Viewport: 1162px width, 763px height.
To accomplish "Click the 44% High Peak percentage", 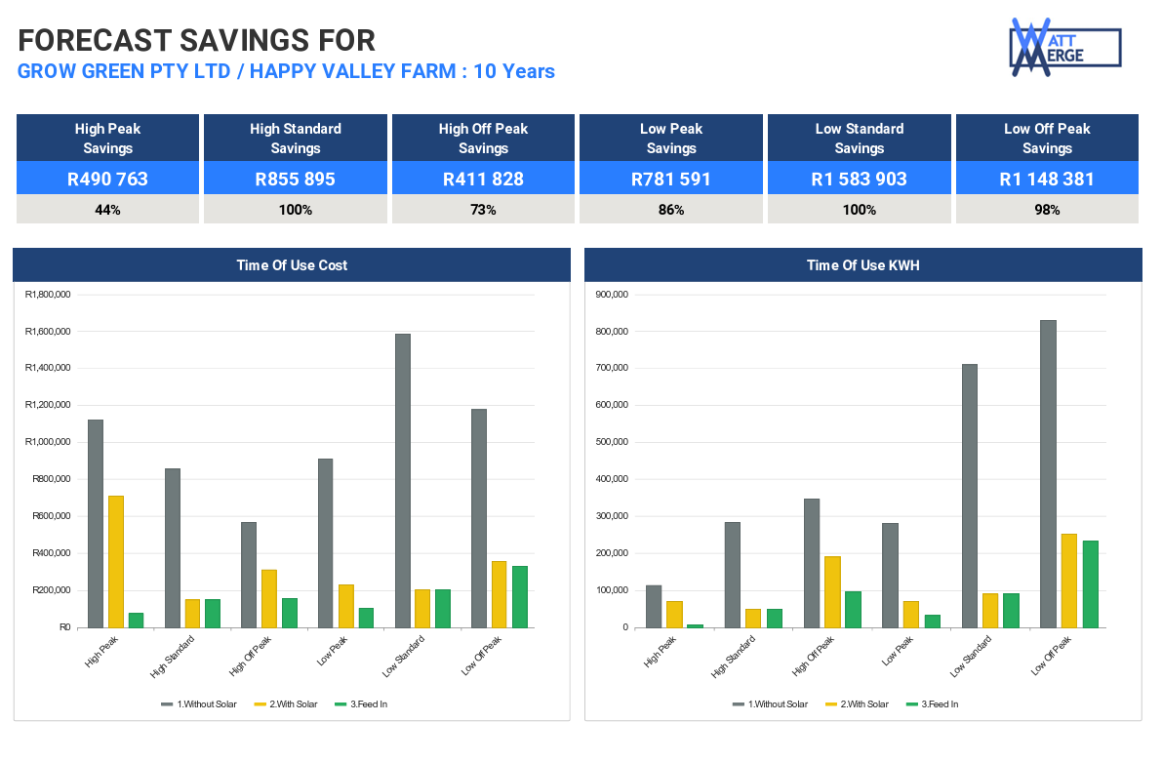I will (107, 210).
